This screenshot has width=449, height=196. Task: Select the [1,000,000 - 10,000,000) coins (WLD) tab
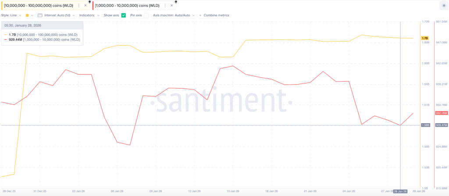coord(128,6)
